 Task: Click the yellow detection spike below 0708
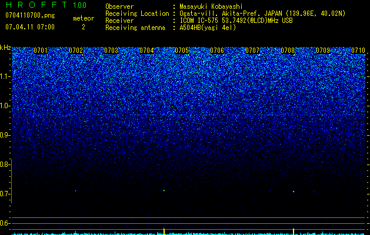point(294,231)
